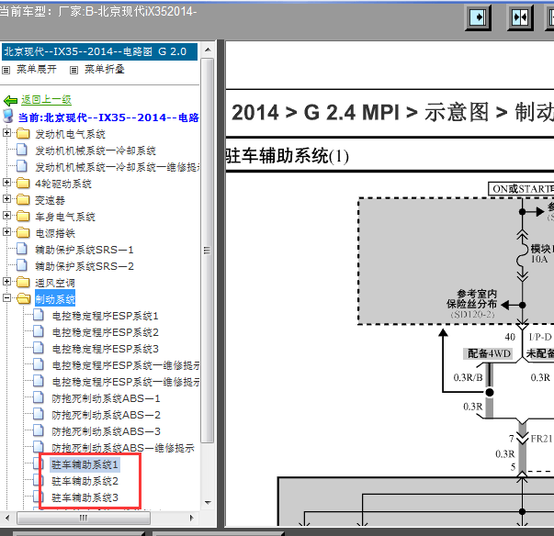Expand the 通风空调 folder
The width and height of the screenshot is (554, 536).
click(x=6, y=281)
